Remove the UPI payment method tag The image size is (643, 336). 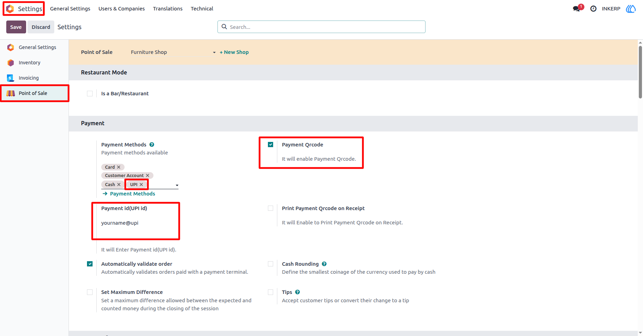pos(141,185)
